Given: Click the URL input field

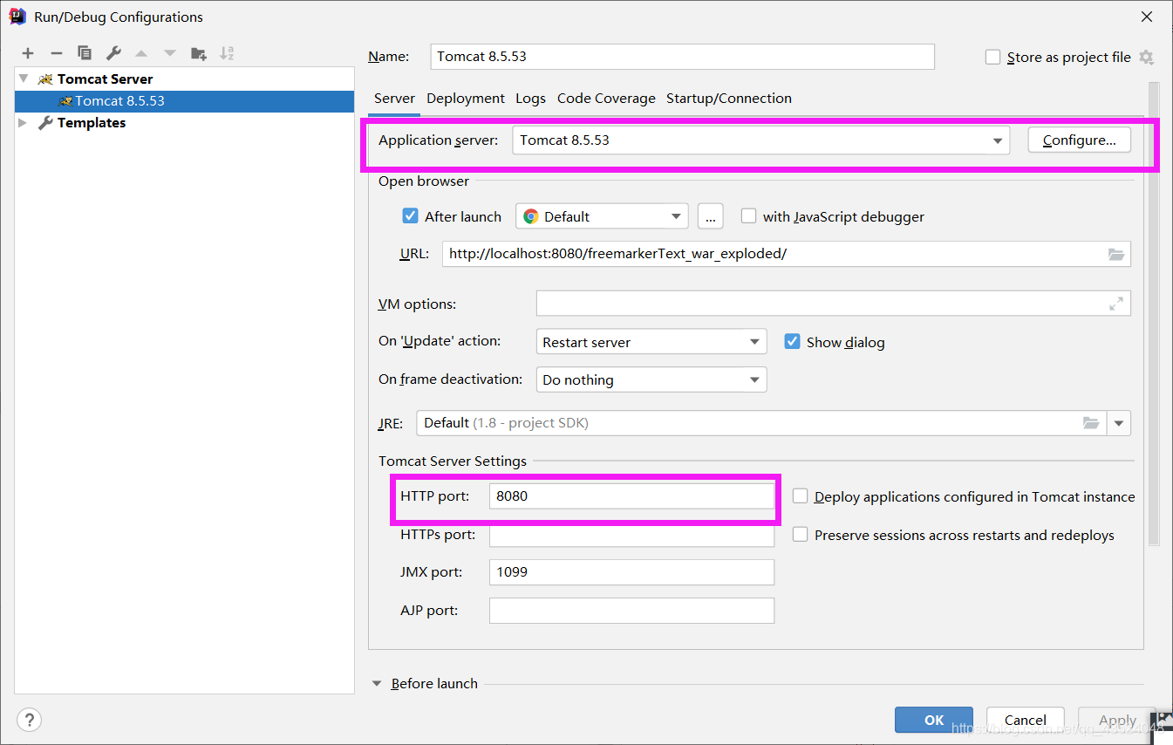Looking at the screenshot, I should (787, 254).
